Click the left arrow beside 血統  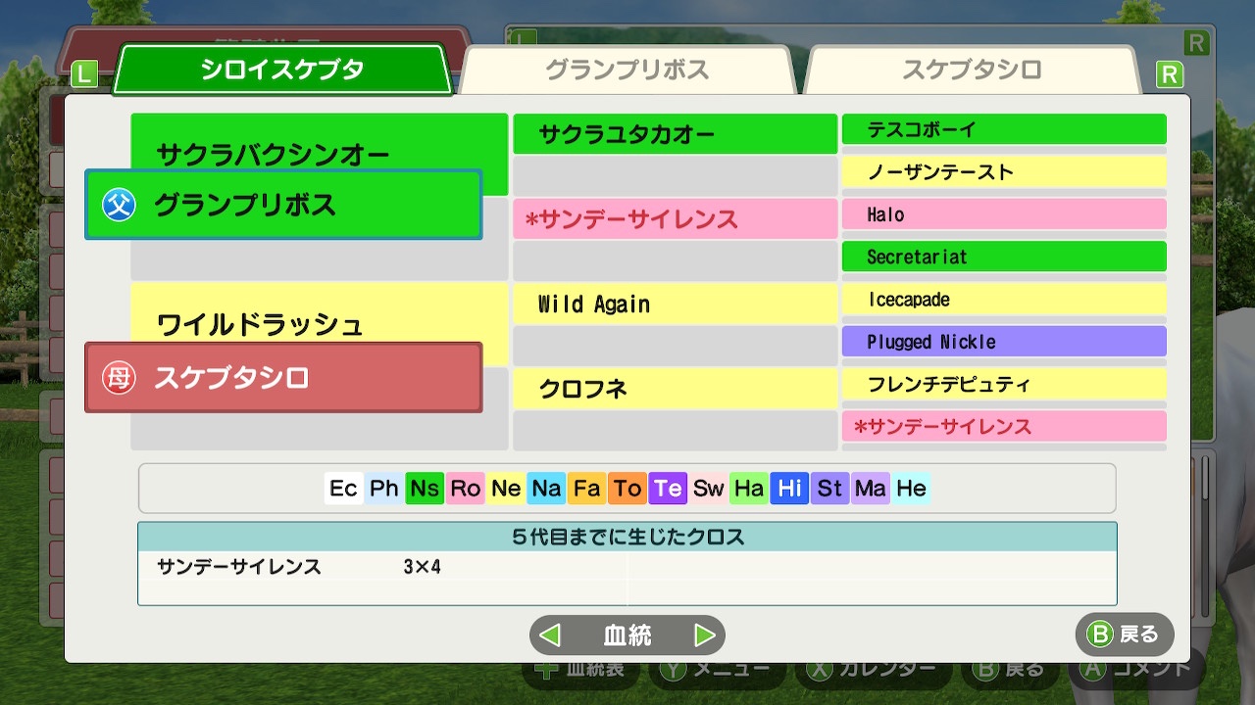coord(551,635)
